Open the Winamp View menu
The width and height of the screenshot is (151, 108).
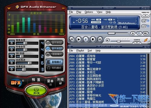coord(99,12)
